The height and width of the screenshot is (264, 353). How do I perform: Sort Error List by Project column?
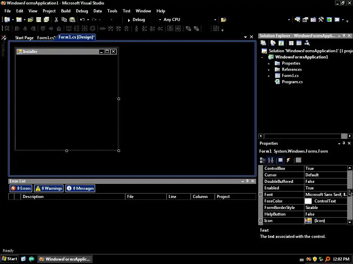[x=235, y=197]
